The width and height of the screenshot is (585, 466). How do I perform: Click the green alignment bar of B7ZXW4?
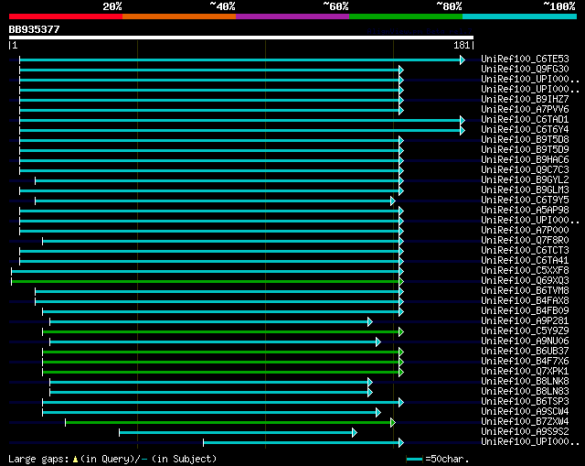pyautogui.click(x=230, y=423)
